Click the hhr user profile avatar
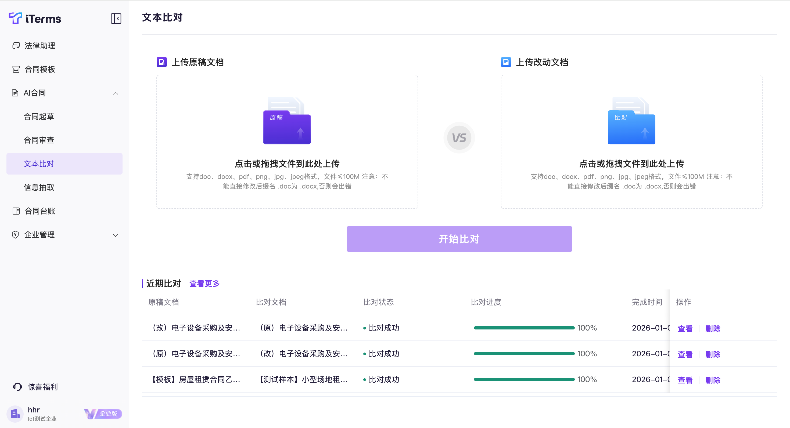Image resolution: width=790 pixels, height=428 pixels. click(15, 414)
